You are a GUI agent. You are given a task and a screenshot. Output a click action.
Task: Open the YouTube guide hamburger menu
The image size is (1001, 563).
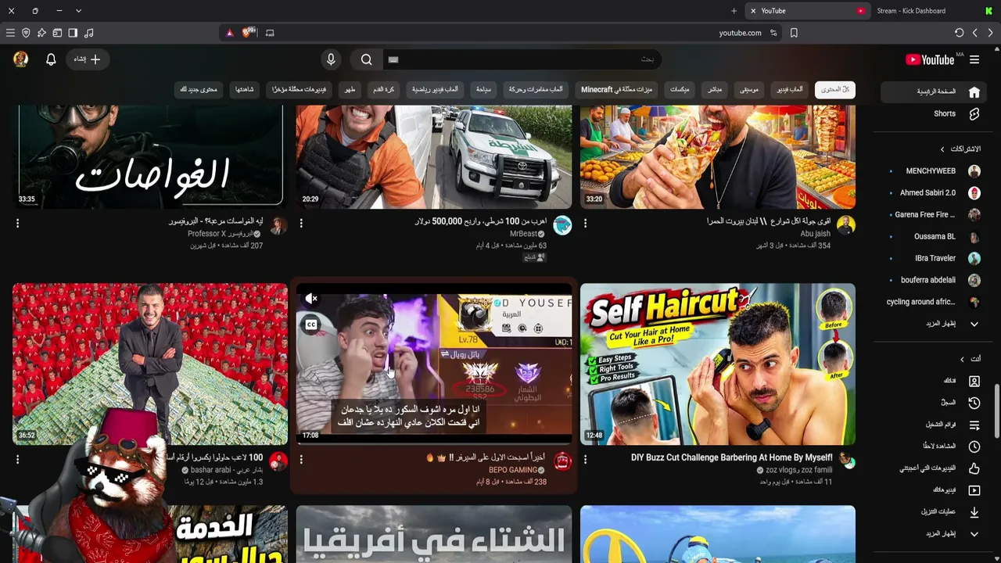coord(974,59)
